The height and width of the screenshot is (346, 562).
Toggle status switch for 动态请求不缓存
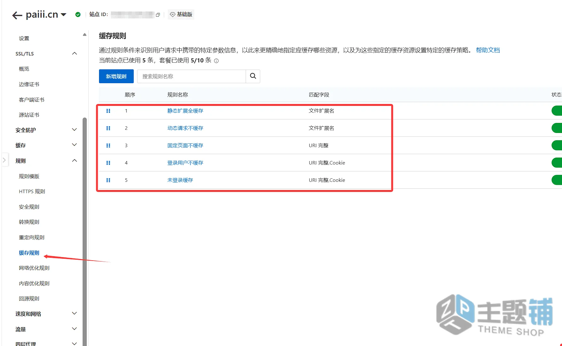tap(557, 128)
